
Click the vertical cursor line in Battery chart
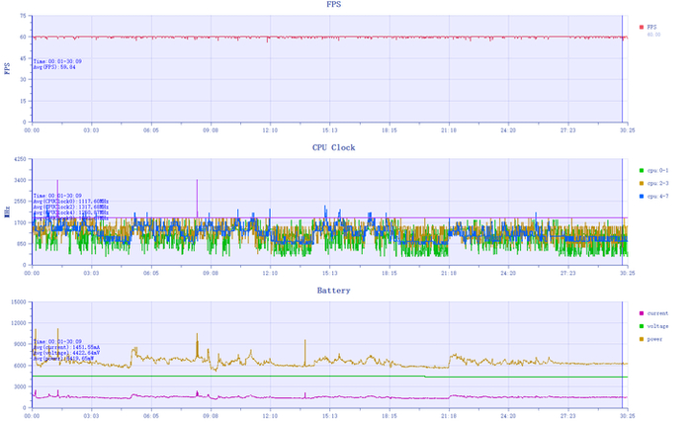[x=622, y=355]
